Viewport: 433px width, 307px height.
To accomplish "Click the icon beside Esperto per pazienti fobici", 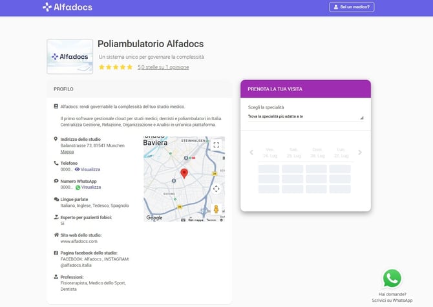I will [x=56, y=217].
